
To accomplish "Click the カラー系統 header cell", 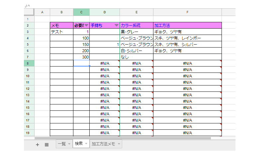I will click(x=136, y=26).
